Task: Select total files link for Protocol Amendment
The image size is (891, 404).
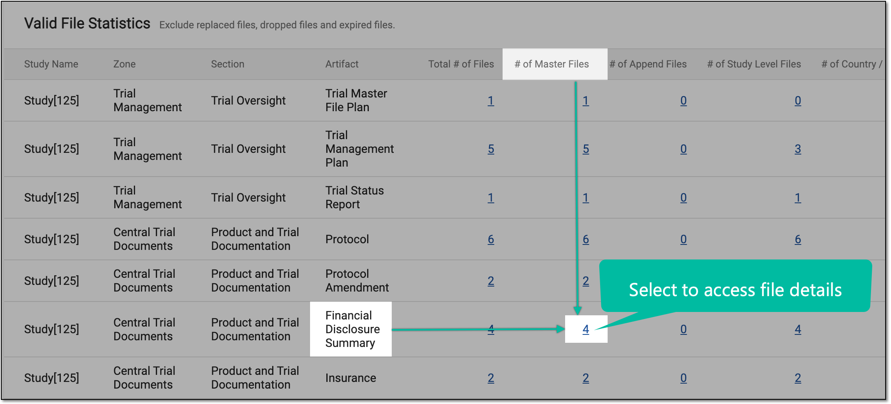Action: coord(491,281)
